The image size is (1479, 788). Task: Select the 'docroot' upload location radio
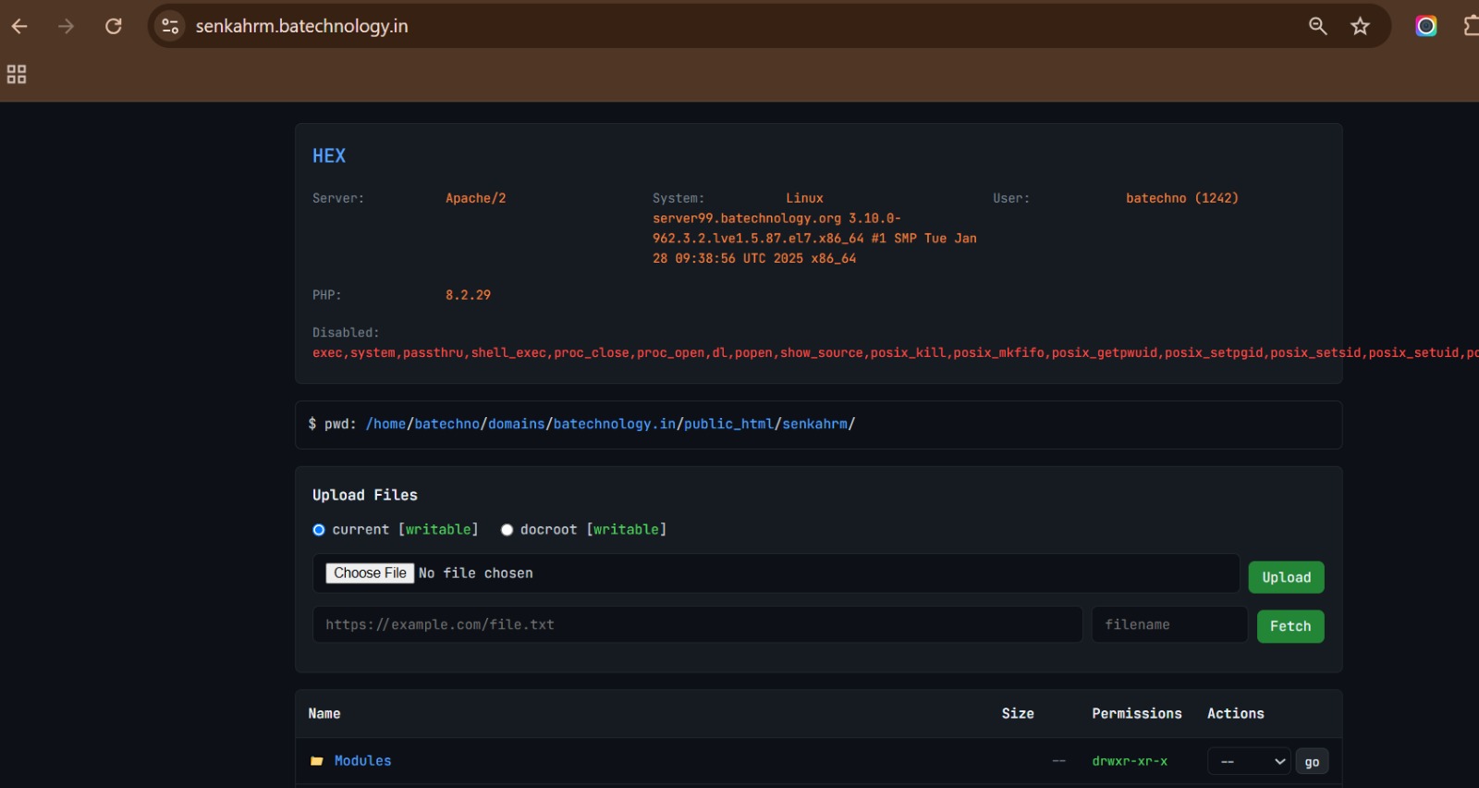(507, 530)
